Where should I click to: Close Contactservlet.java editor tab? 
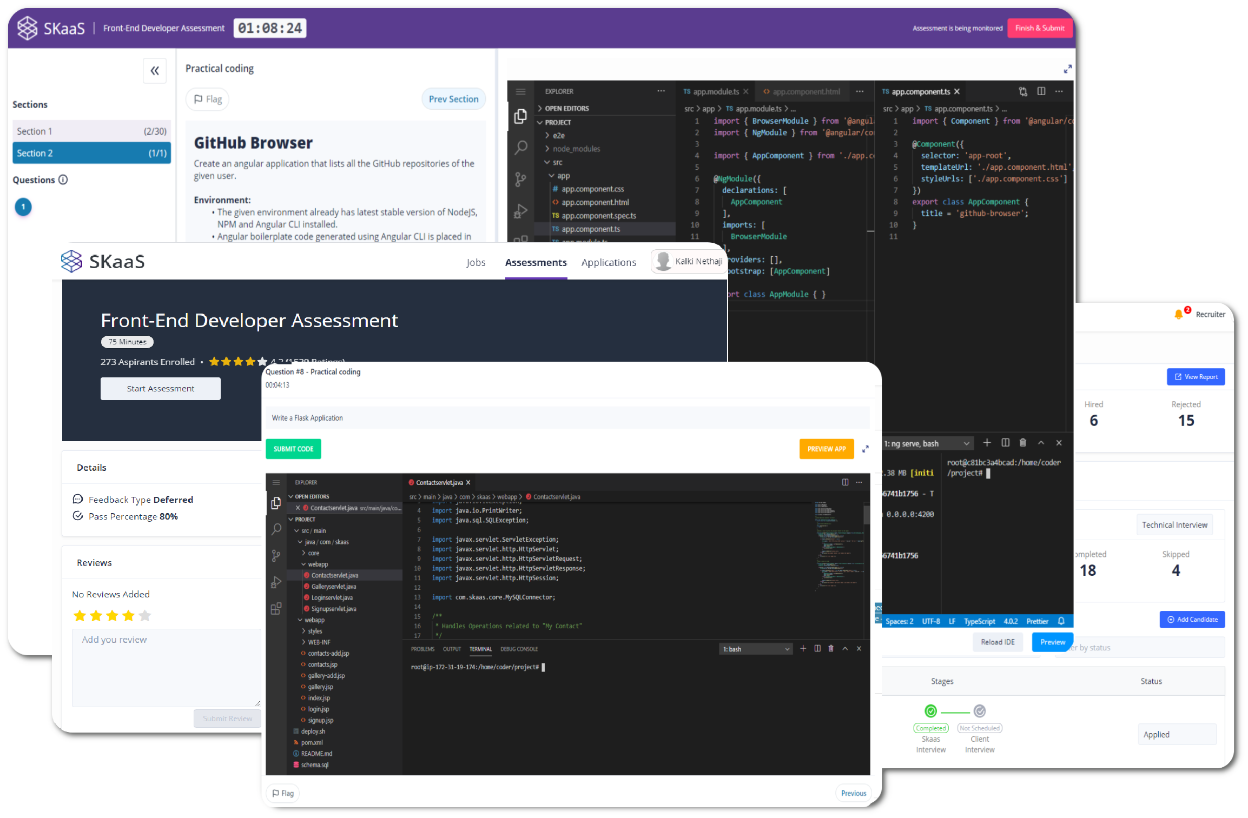(468, 482)
